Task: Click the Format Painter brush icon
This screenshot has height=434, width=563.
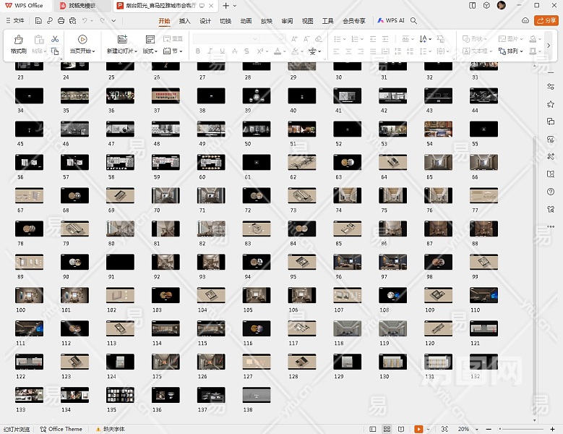Action: click(18, 40)
